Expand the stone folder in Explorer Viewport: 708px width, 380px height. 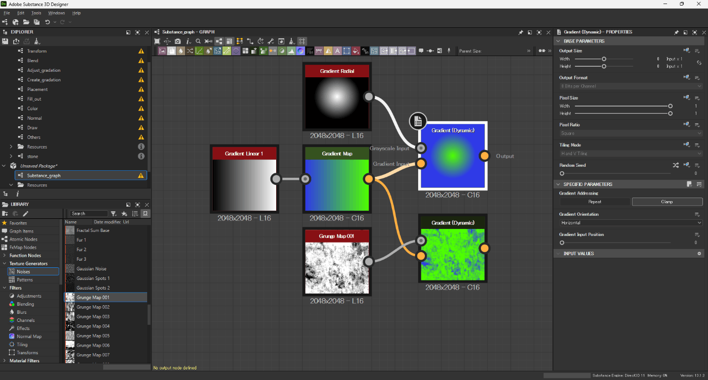tap(11, 156)
